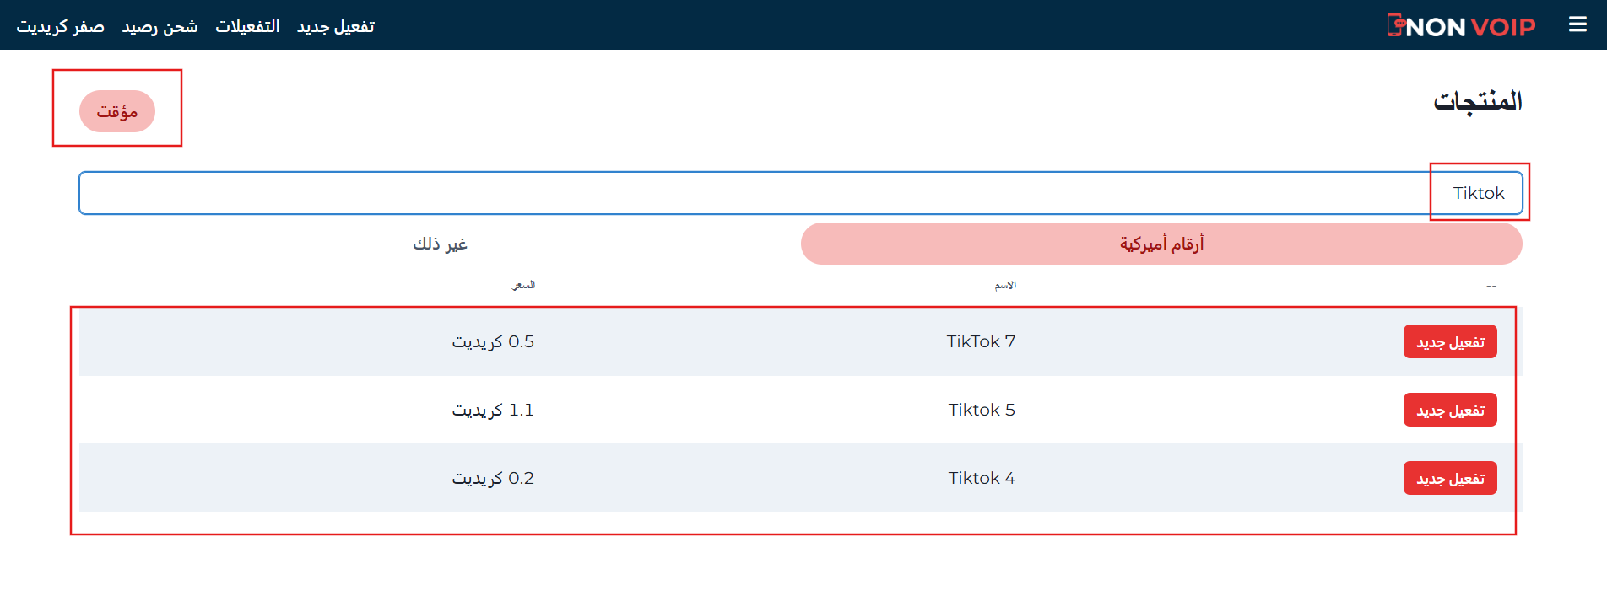This screenshot has width=1607, height=601.
Task: Click تفعيل جديد for Tiktok 4
Action: [x=1449, y=478]
